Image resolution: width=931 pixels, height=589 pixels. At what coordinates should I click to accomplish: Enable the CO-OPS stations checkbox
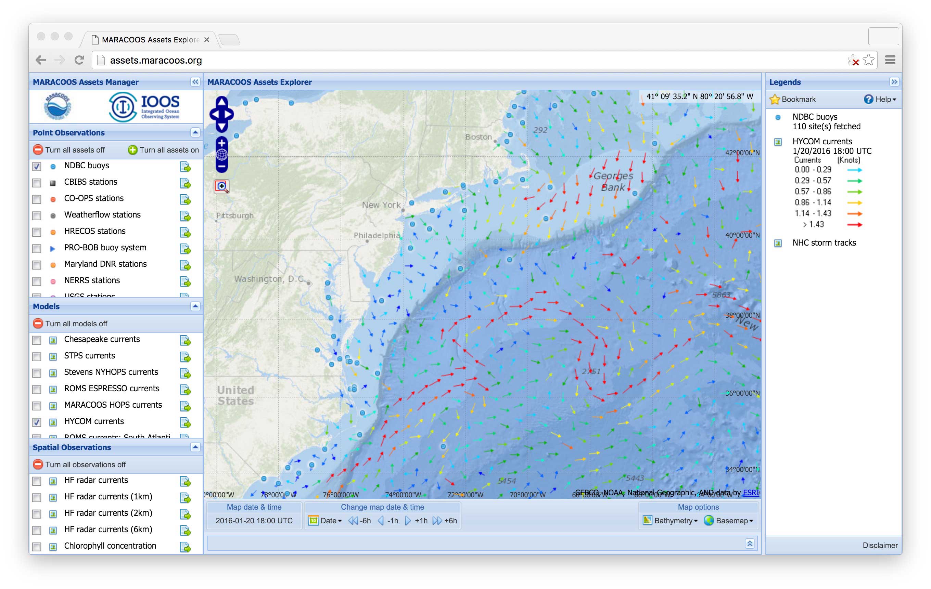click(37, 199)
